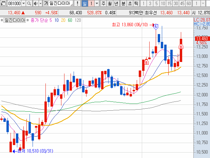This screenshot has width=210, height=158.
Task: Click the exclamation mark info icon
Action: 77,4
